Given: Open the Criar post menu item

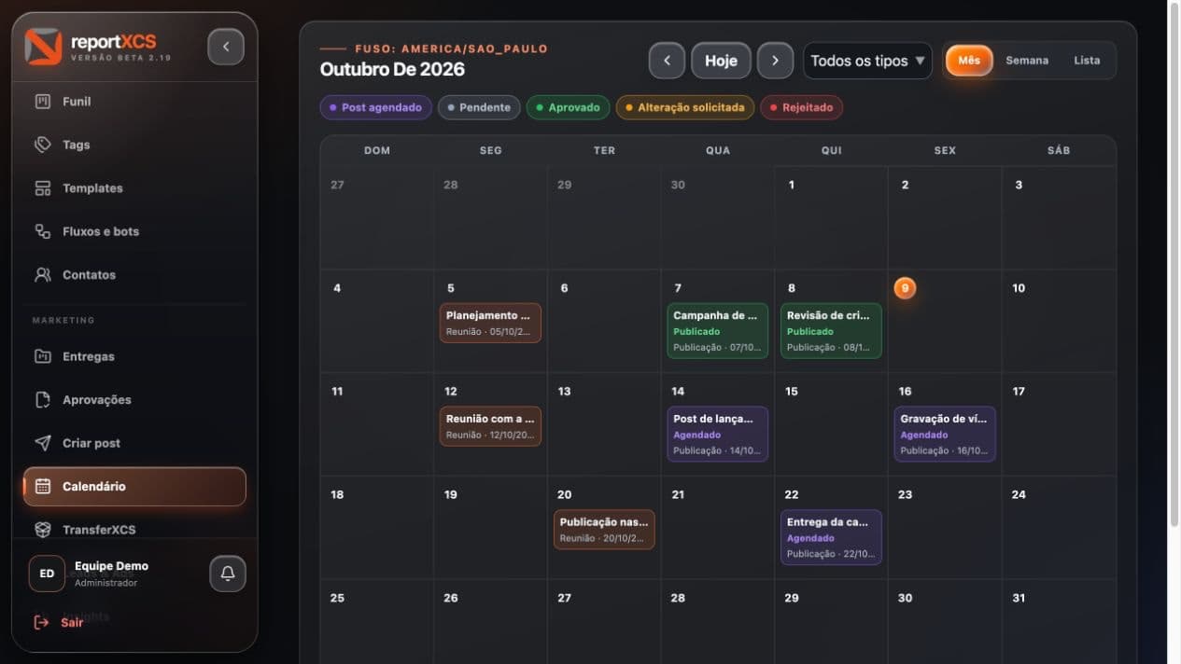Looking at the screenshot, I should [x=134, y=443].
